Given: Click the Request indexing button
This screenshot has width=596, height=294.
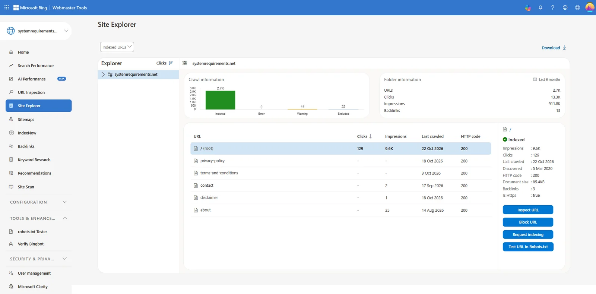Looking at the screenshot, I should point(528,234).
